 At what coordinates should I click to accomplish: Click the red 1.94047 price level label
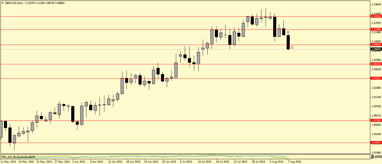point(376,143)
